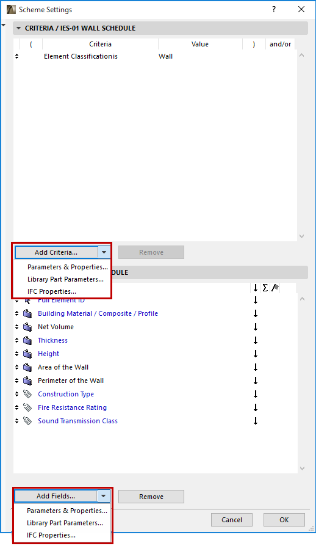
Task: Toggle sort arrow for Fire Resistance Rating
Action: [x=256, y=408]
